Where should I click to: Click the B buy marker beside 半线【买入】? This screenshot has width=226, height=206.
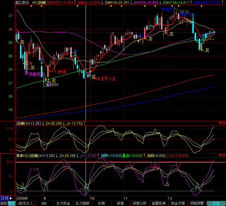click(x=90, y=75)
